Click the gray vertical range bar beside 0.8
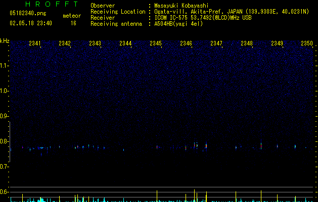The image size is (318, 202). tap(10, 142)
